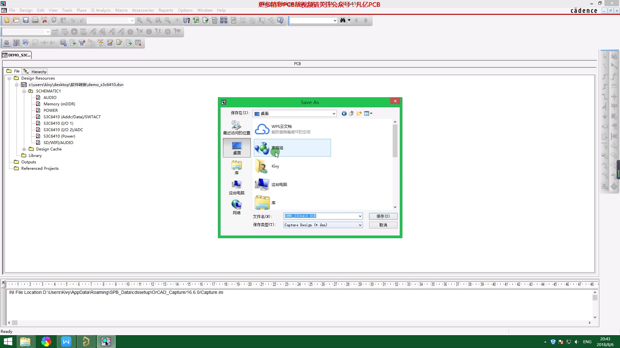The height and width of the screenshot is (348, 620).
Task: Click the Design Rules Check icon
Action: click(205, 20)
